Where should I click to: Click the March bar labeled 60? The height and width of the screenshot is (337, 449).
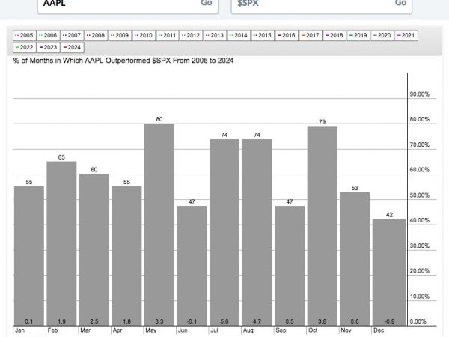[x=94, y=249]
